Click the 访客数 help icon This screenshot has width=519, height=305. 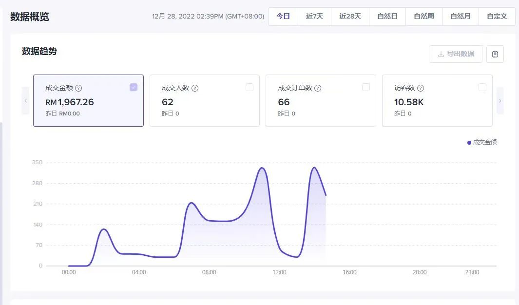coord(420,88)
